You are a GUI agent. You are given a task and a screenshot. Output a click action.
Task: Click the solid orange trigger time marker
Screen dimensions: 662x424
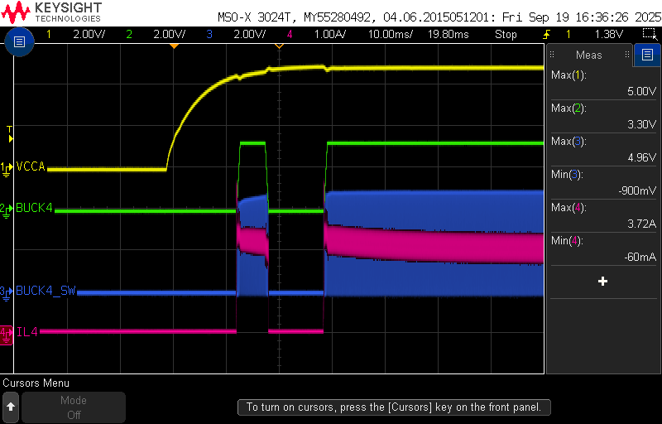(x=174, y=46)
